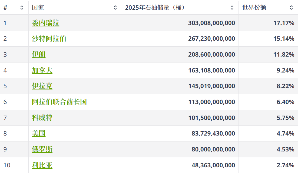The height and width of the screenshot is (173, 298).
Task: Sort by 世界份额 column arrows
Action: pyautogui.click(x=291, y=8)
